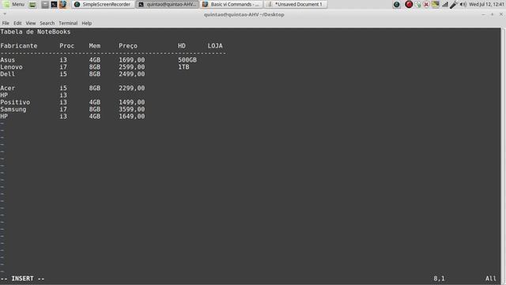The image size is (506, 285).
Task: Maximize the terminal window with plus button
Action: coord(492,14)
